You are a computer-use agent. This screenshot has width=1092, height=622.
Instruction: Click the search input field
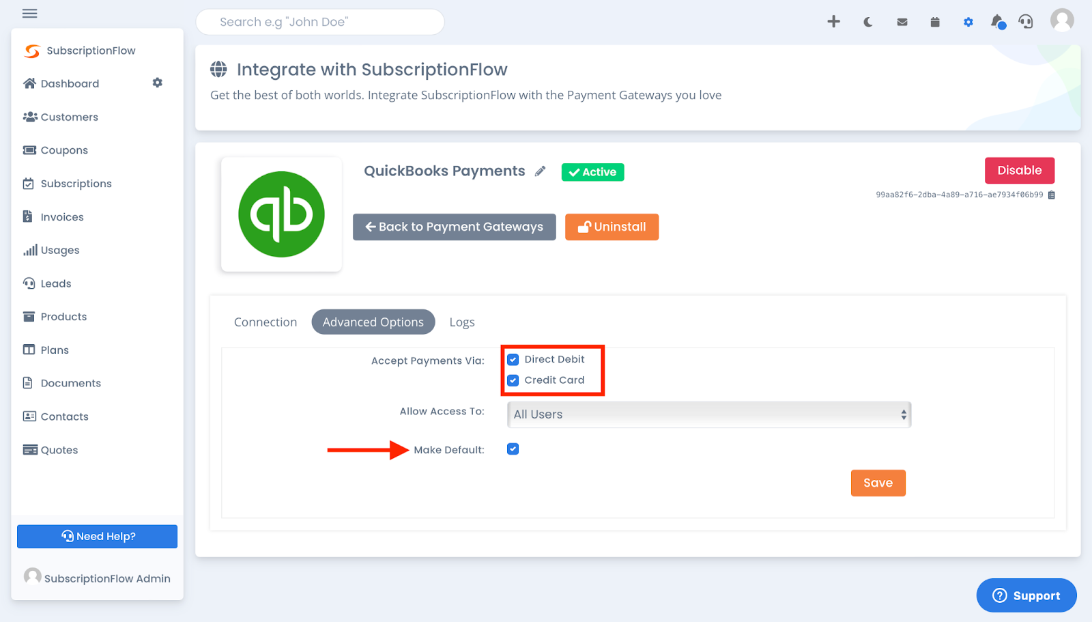tap(320, 22)
